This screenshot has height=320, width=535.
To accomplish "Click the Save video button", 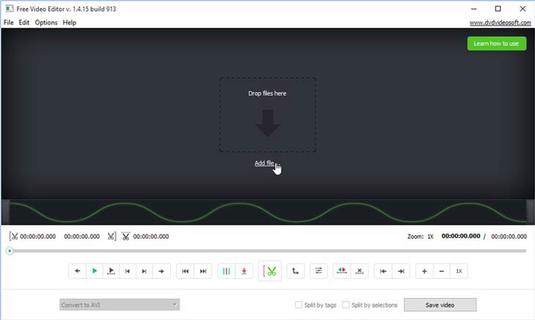I will [440, 305].
